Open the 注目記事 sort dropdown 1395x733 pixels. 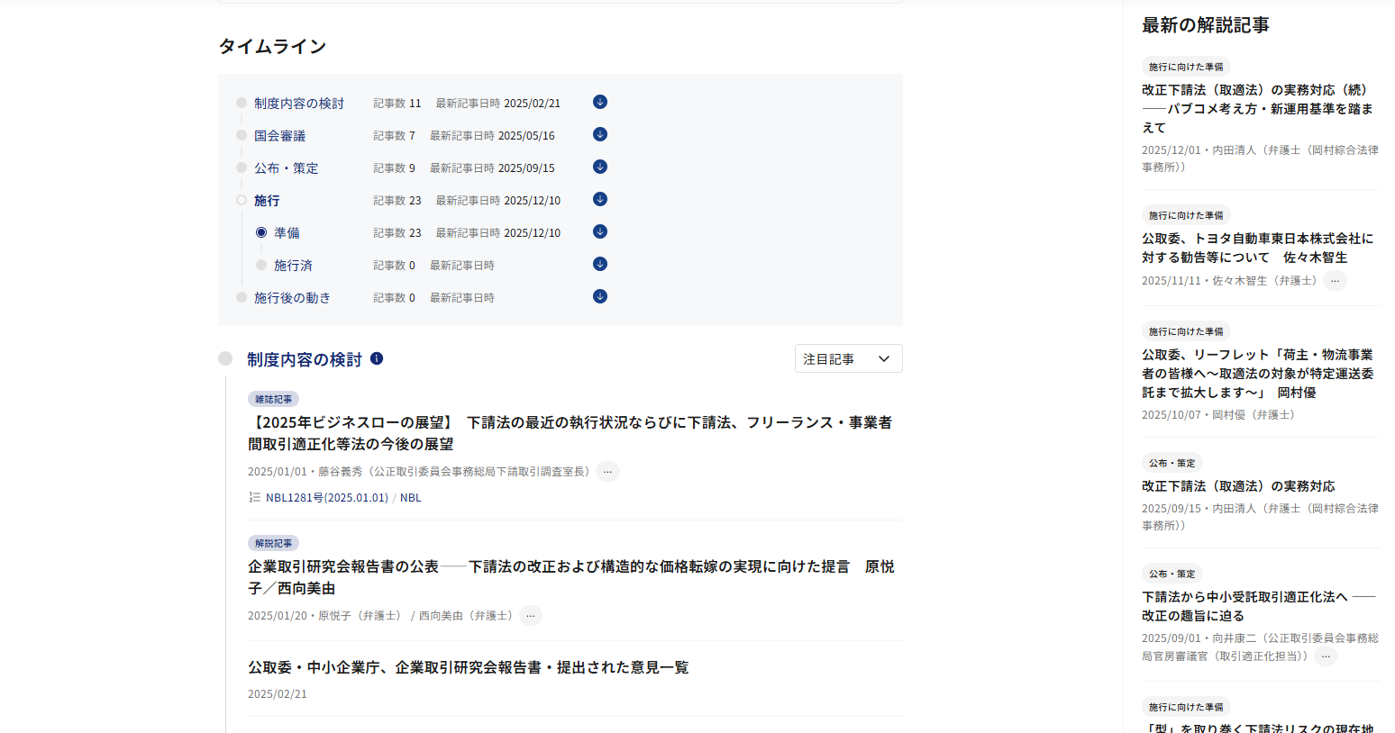pos(848,358)
